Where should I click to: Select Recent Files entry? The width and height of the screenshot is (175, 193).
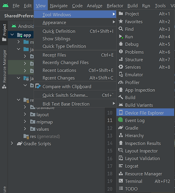(75, 55)
